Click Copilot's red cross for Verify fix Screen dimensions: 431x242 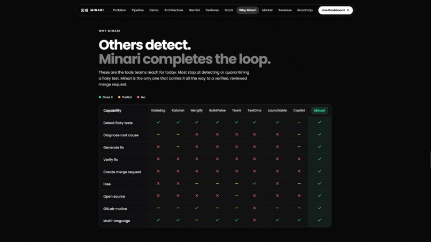tap(299, 159)
